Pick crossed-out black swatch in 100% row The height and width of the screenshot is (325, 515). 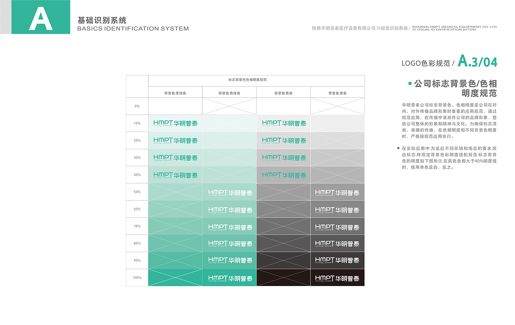pos(283,278)
